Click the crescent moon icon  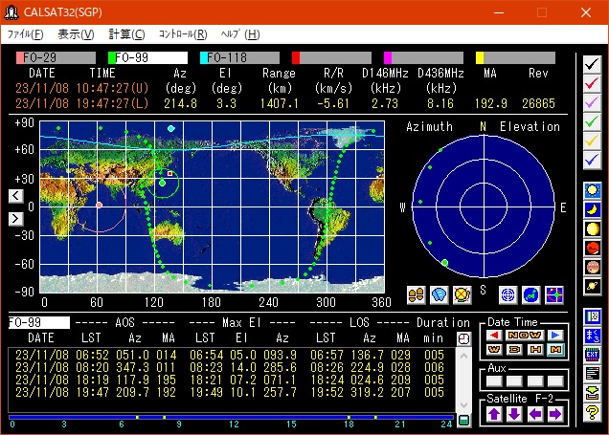click(592, 209)
